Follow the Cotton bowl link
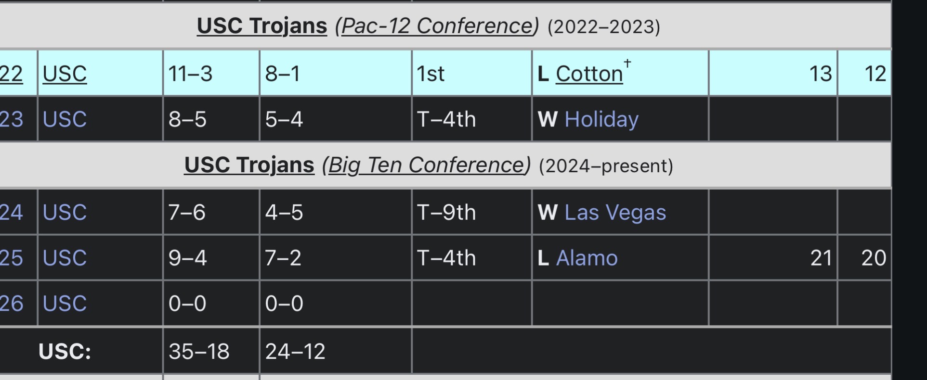927x380 pixels. point(589,74)
